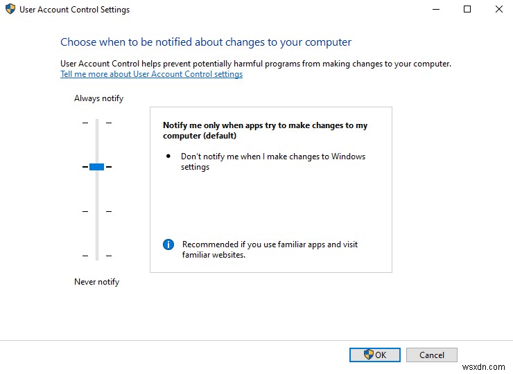Click the bold 'Notify me only when apps' text
Viewport: 513px width, 374px height.
[265, 130]
